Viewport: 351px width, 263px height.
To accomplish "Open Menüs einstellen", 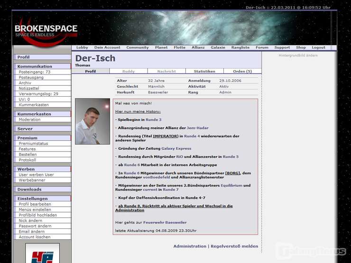I will 42,209.
